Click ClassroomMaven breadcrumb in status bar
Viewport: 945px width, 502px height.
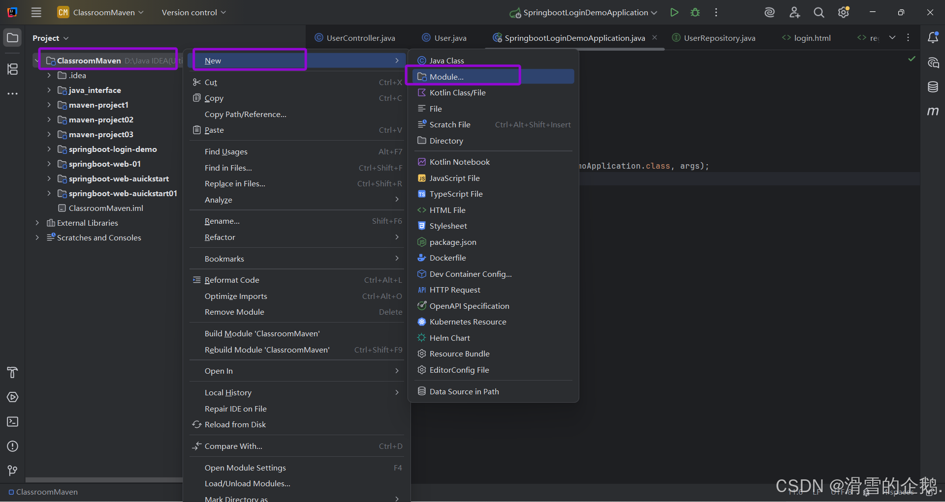(43, 492)
